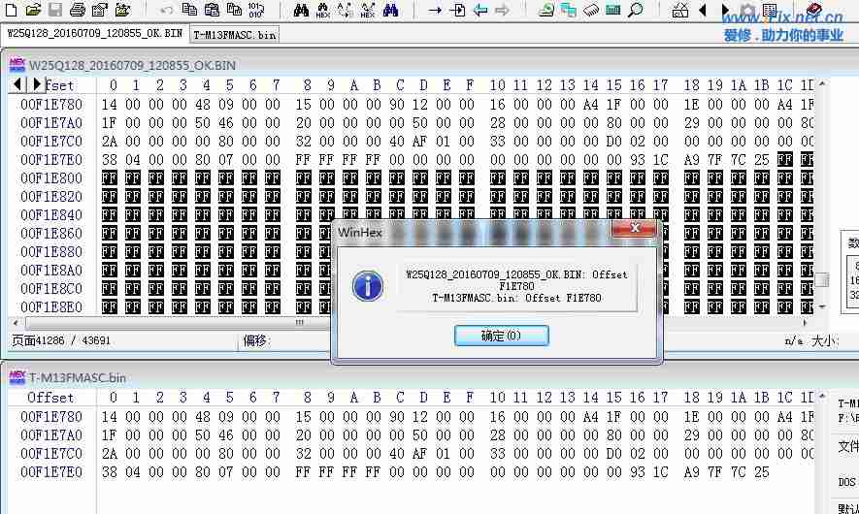Click the Print toolbar icon

click(x=78, y=11)
